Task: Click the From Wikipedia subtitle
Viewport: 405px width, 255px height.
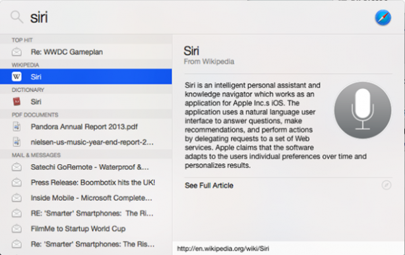Action: (x=209, y=61)
